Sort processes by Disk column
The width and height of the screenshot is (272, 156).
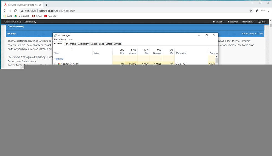[143, 51]
